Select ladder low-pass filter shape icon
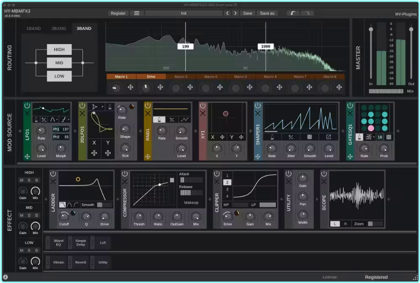The image size is (420, 283). point(62,205)
